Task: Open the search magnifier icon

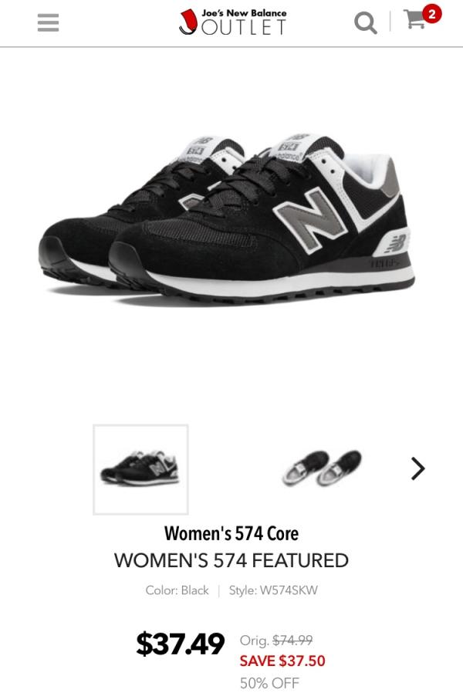Action: [x=366, y=22]
